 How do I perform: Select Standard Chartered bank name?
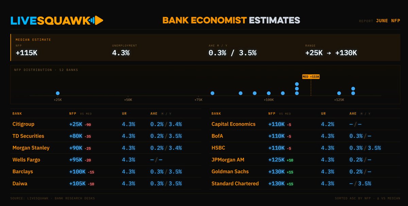pos(235,184)
